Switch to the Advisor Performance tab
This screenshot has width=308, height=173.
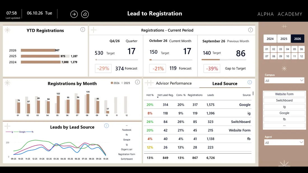[174, 83]
